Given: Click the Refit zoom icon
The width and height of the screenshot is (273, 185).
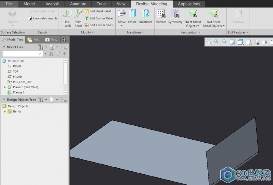Looking at the screenshot, I should coord(209,42).
